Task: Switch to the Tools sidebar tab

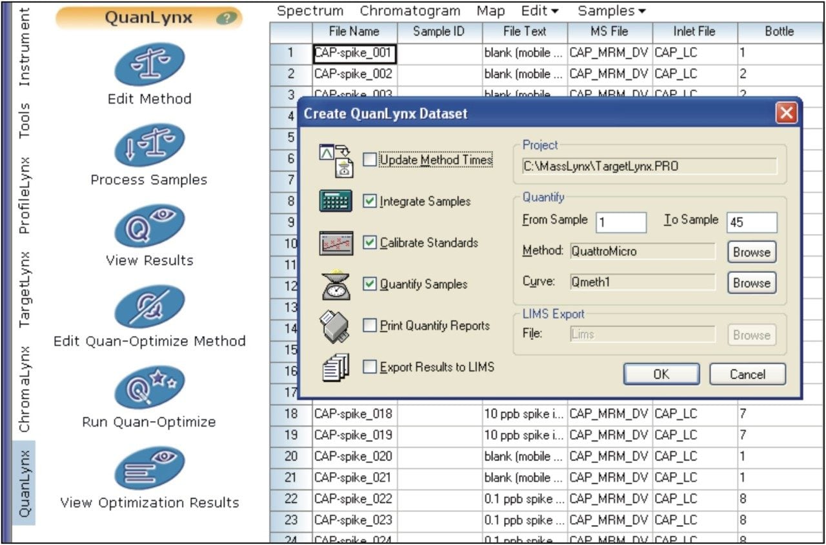Action: pos(24,120)
